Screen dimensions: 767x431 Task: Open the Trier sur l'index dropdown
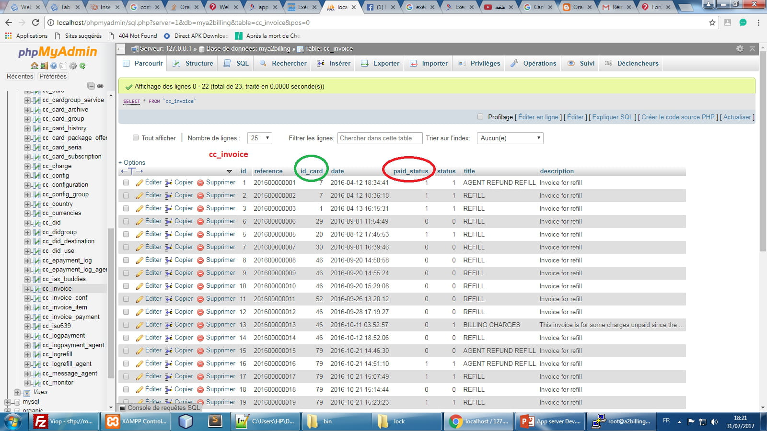[x=510, y=138]
